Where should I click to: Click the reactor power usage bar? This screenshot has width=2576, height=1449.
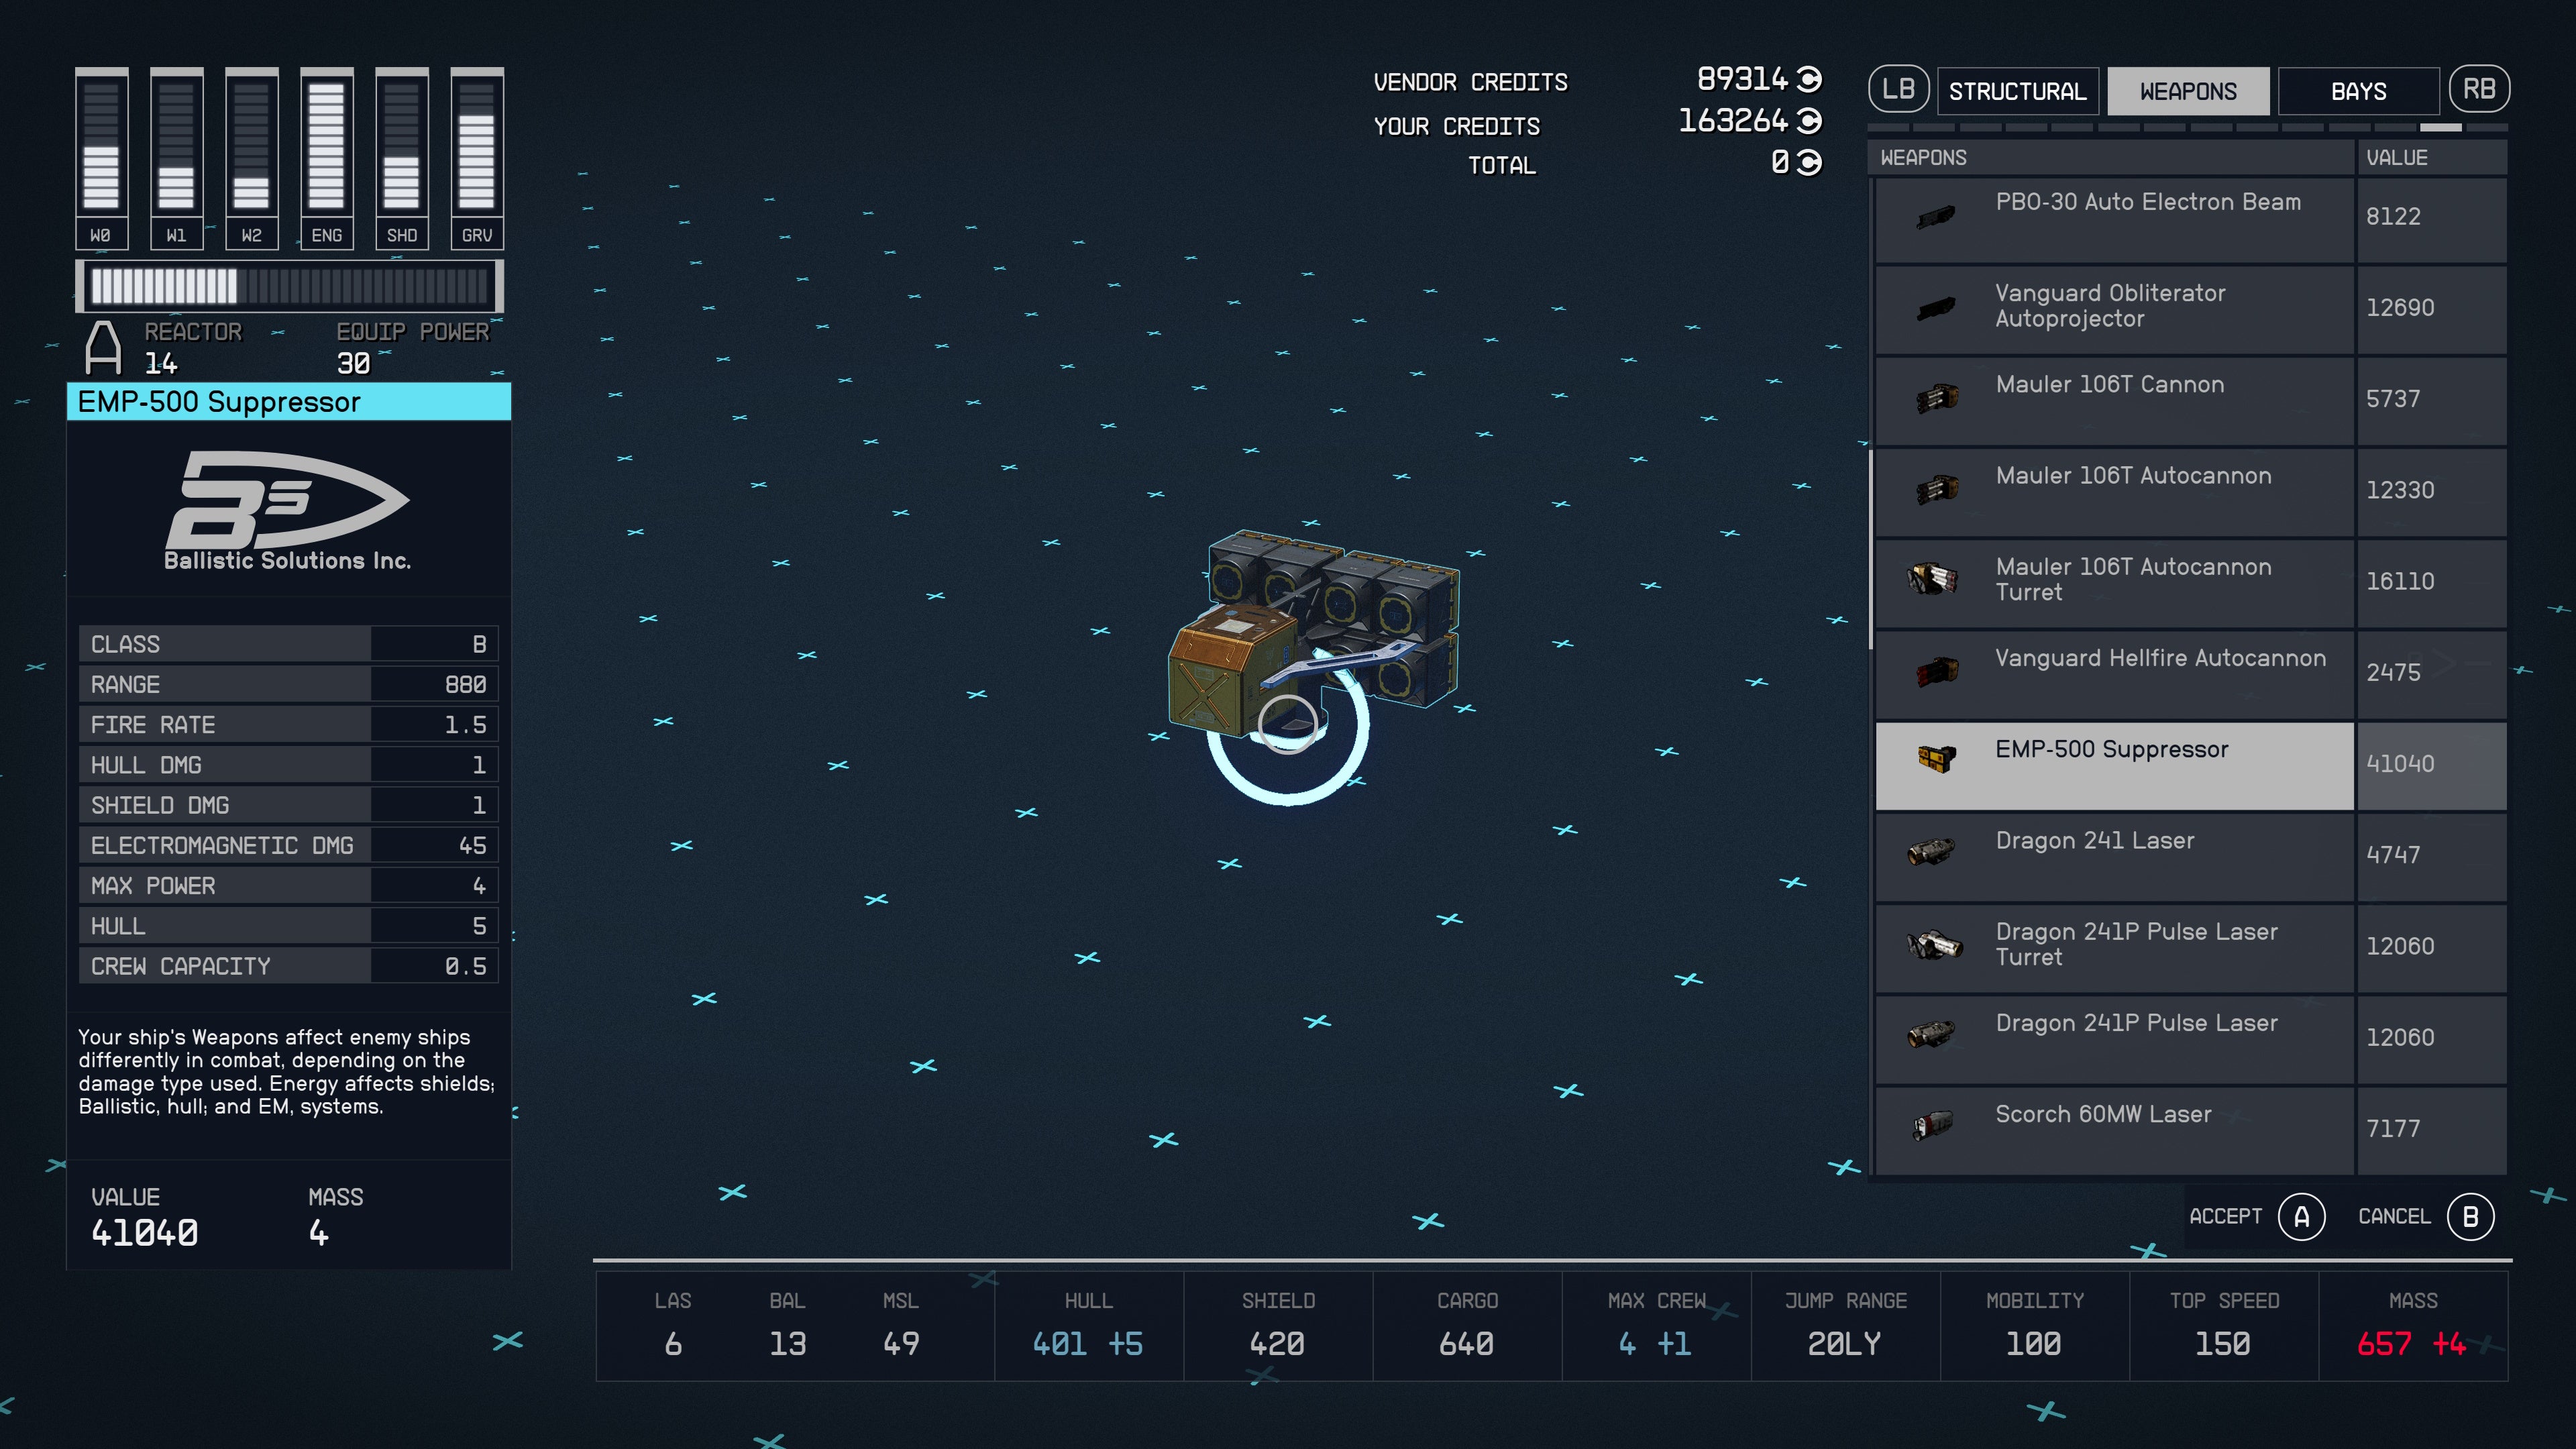tap(289, 287)
